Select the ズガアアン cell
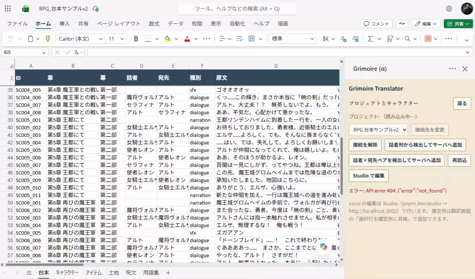 pos(276,233)
